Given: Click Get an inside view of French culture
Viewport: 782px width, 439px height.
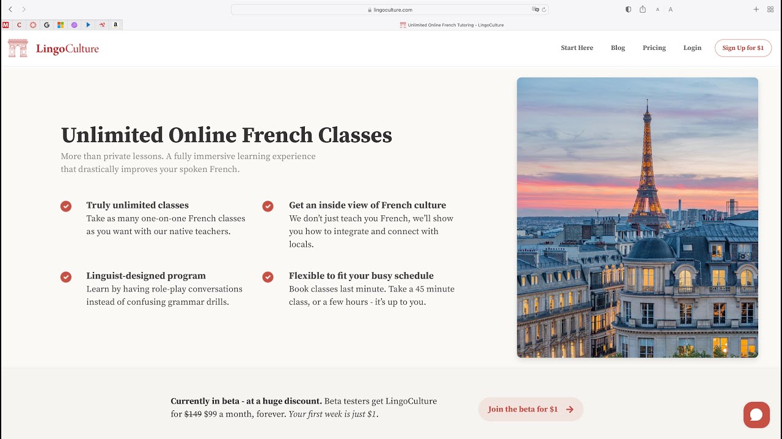Looking at the screenshot, I should pyautogui.click(x=368, y=205).
